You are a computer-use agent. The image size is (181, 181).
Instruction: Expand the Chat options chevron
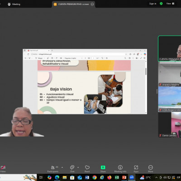78,167
